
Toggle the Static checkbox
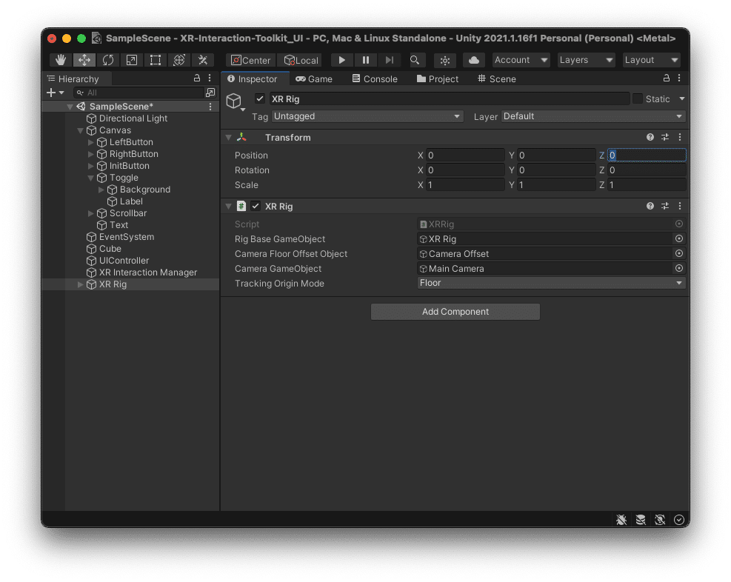(637, 98)
